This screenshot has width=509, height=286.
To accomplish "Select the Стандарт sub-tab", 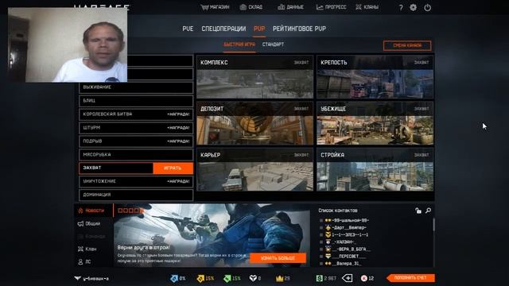I will coord(273,44).
